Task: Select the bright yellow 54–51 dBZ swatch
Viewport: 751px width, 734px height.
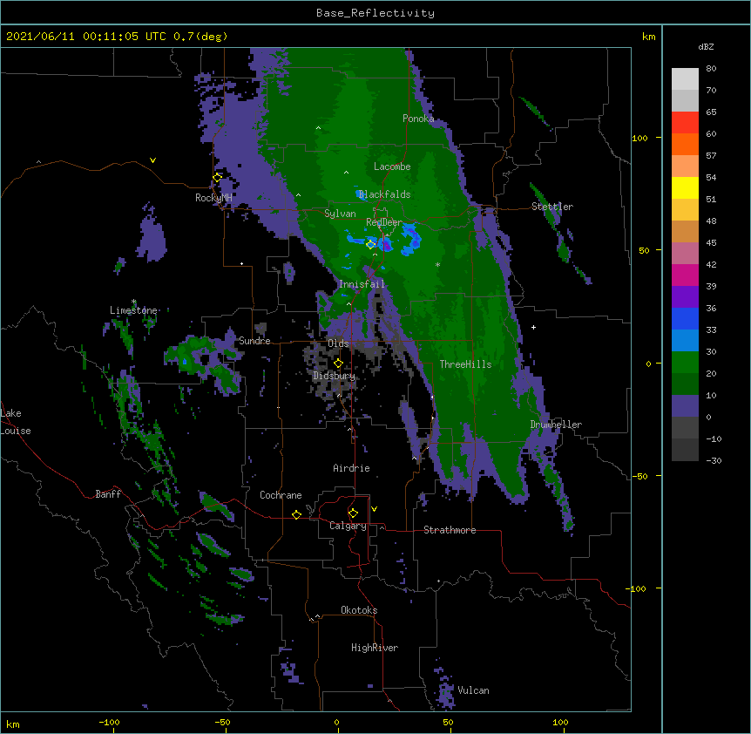Action: tap(685, 187)
